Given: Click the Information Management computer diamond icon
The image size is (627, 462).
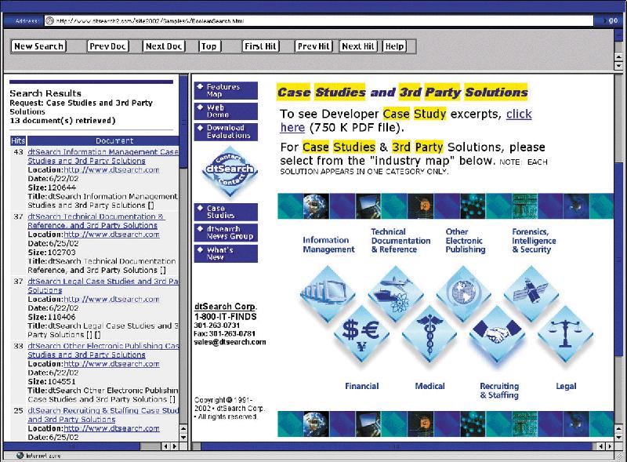Looking at the screenshot, I should pos(328,294).
